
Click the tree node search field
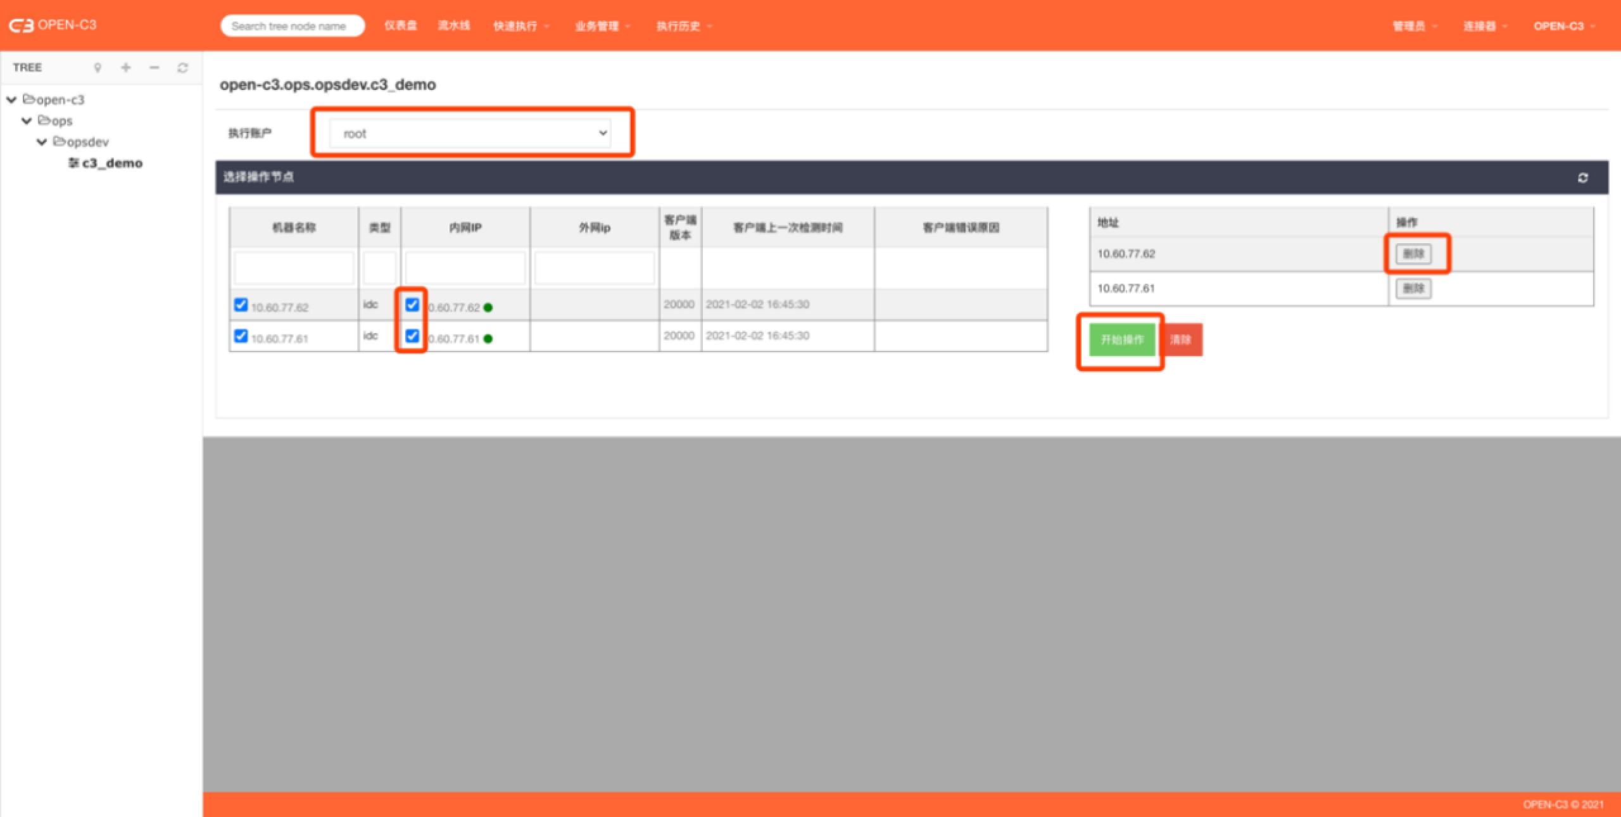(x=292, y=26)
